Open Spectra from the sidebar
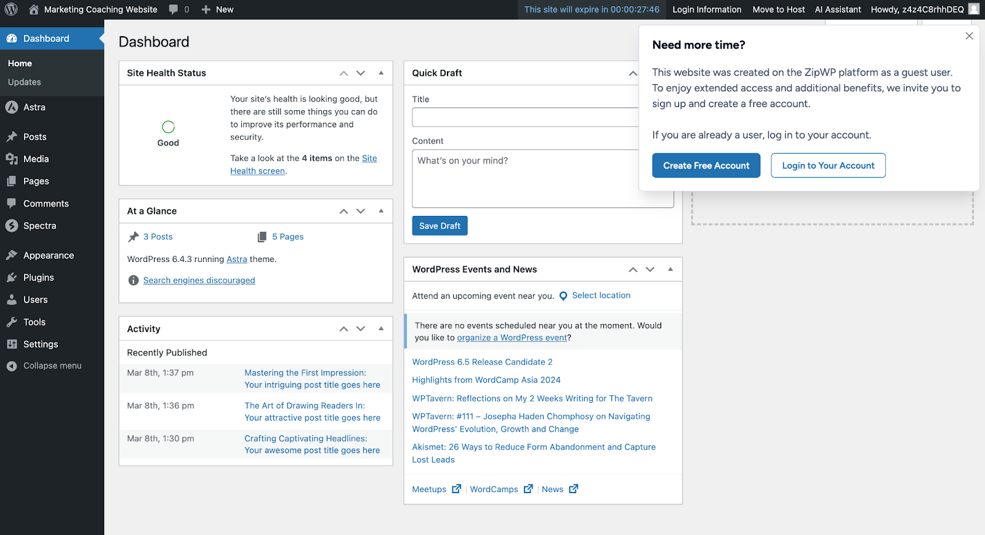This screenshot has width=985, height=535. (x=39, y=226)
